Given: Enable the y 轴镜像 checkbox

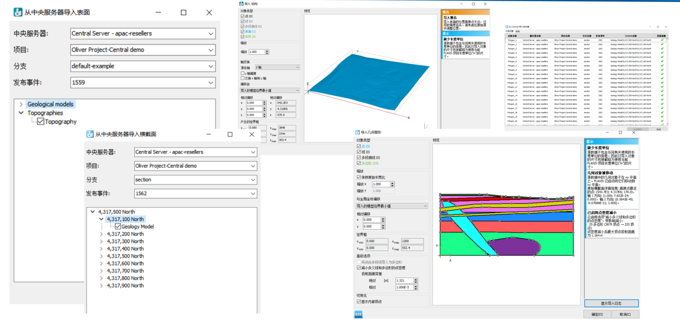Looking at the screenshot, I should point(243,73).
